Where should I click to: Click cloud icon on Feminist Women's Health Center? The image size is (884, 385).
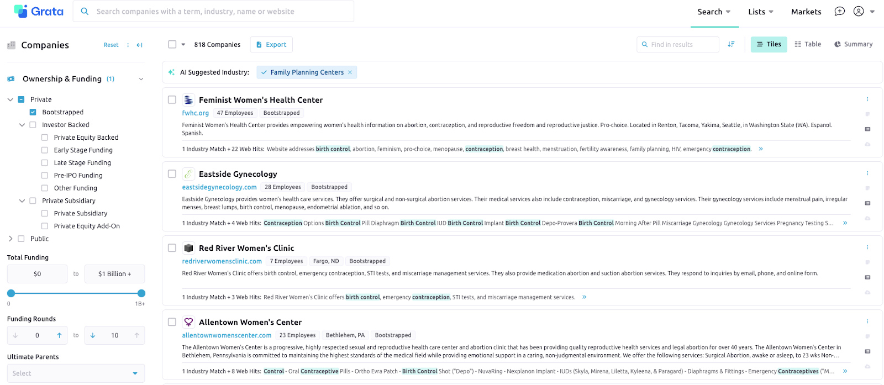coord(867,144)
